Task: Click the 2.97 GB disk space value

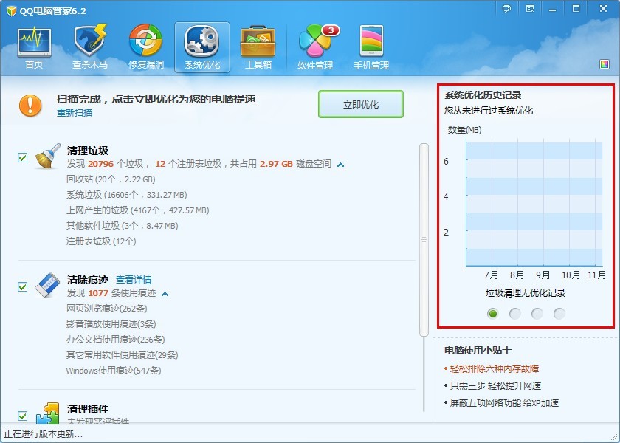Action: 276,164
